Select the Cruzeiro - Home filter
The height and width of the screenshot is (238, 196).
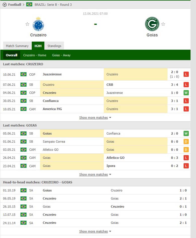(35, 55)
